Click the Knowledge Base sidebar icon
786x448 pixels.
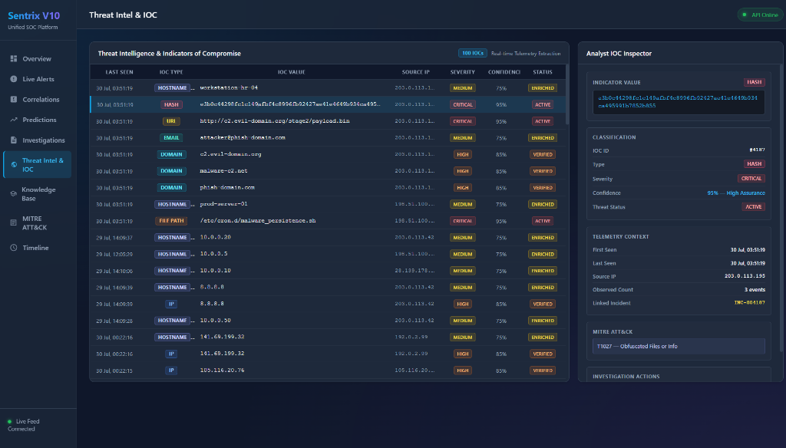tap(14, 194)
